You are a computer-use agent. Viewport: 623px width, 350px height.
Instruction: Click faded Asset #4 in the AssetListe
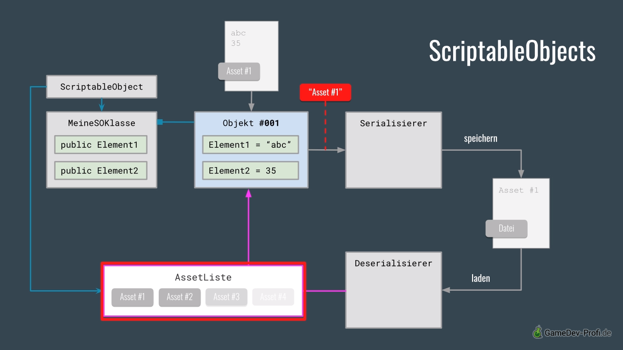tap(273, 297)
